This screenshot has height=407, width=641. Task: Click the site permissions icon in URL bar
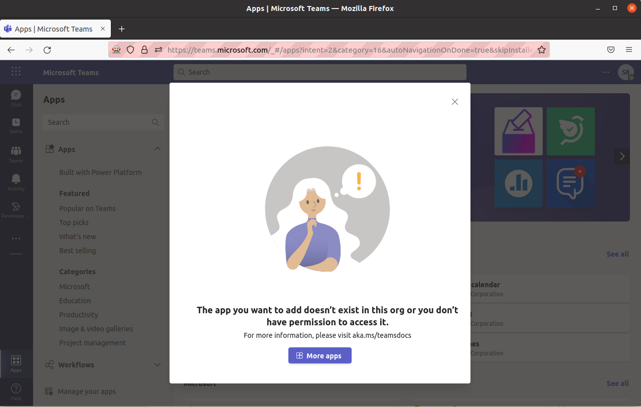tap(158, 50)
